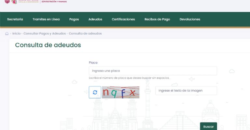
Task: Open the Secretaría menu
Action: point(15,19)
